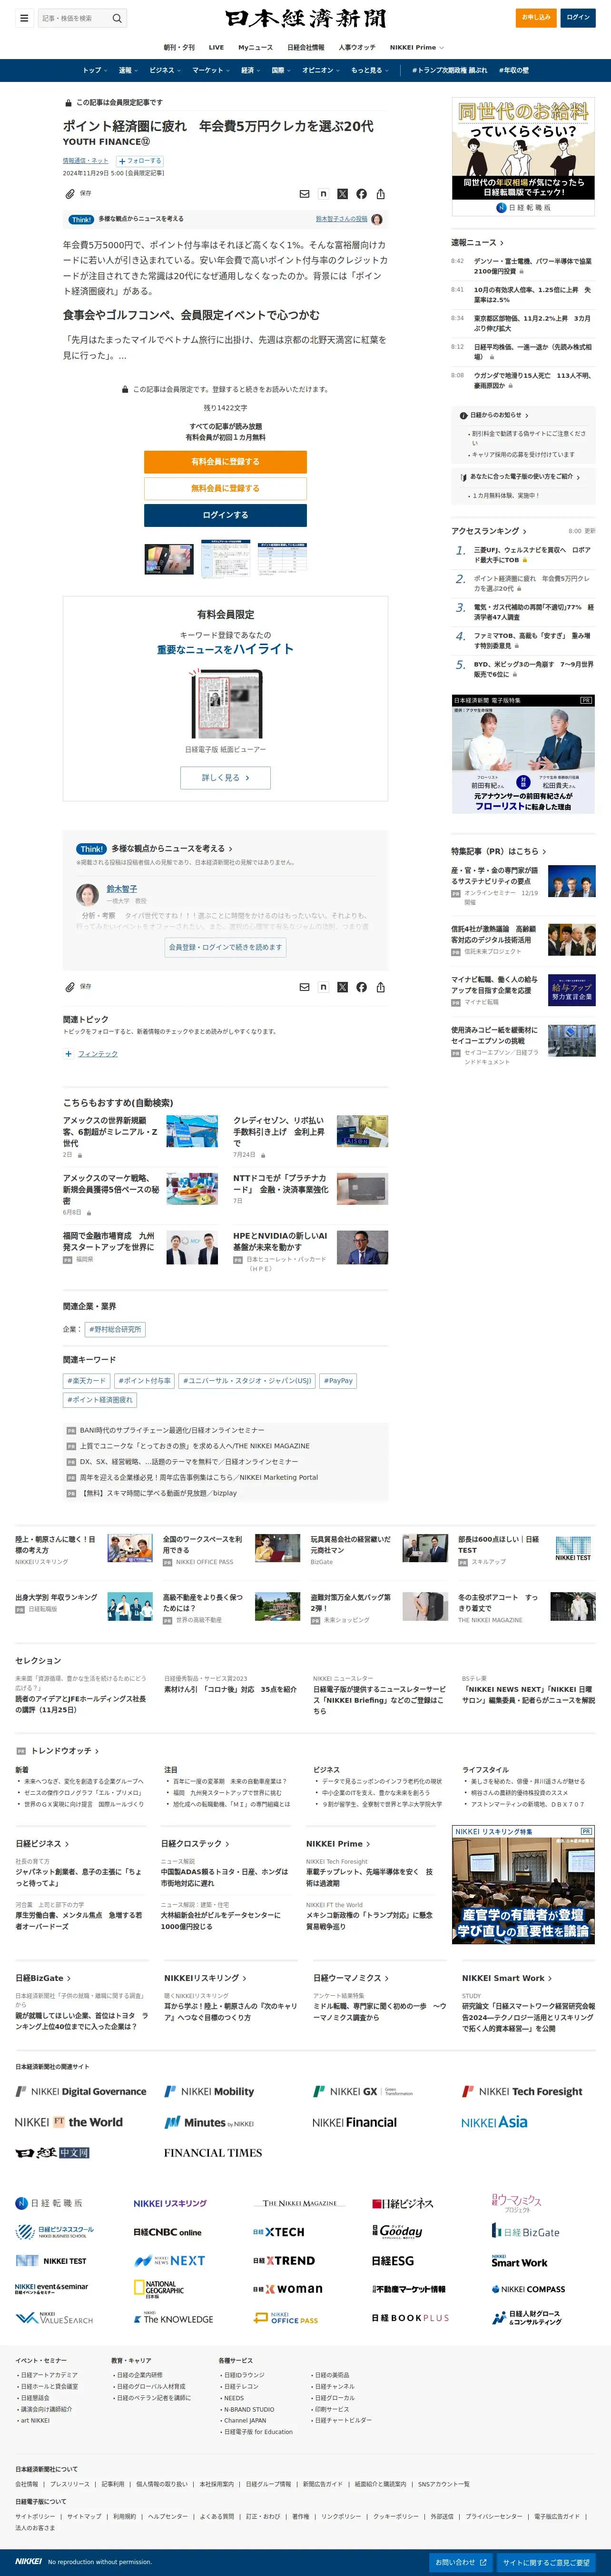
Task: Open the NIKKEI COMPASS logo link
Action: (528, 2289)
